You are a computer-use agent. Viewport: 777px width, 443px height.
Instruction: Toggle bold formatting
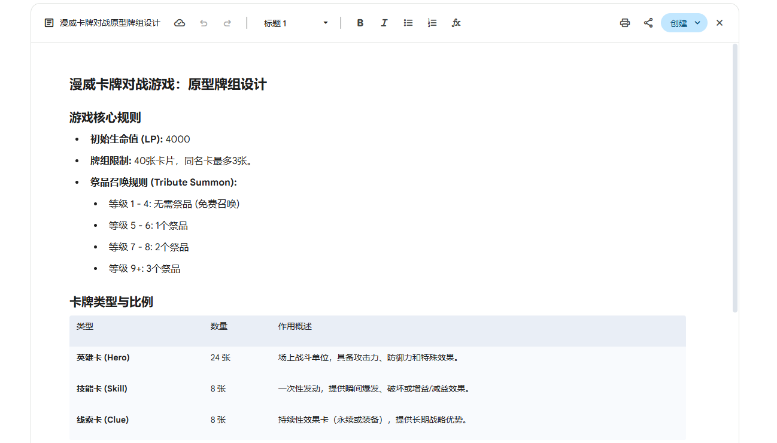[x=360, y=23]
